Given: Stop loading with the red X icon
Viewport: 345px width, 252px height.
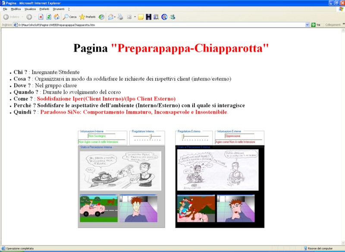Looking at the screenshot, I should point(41,17).
